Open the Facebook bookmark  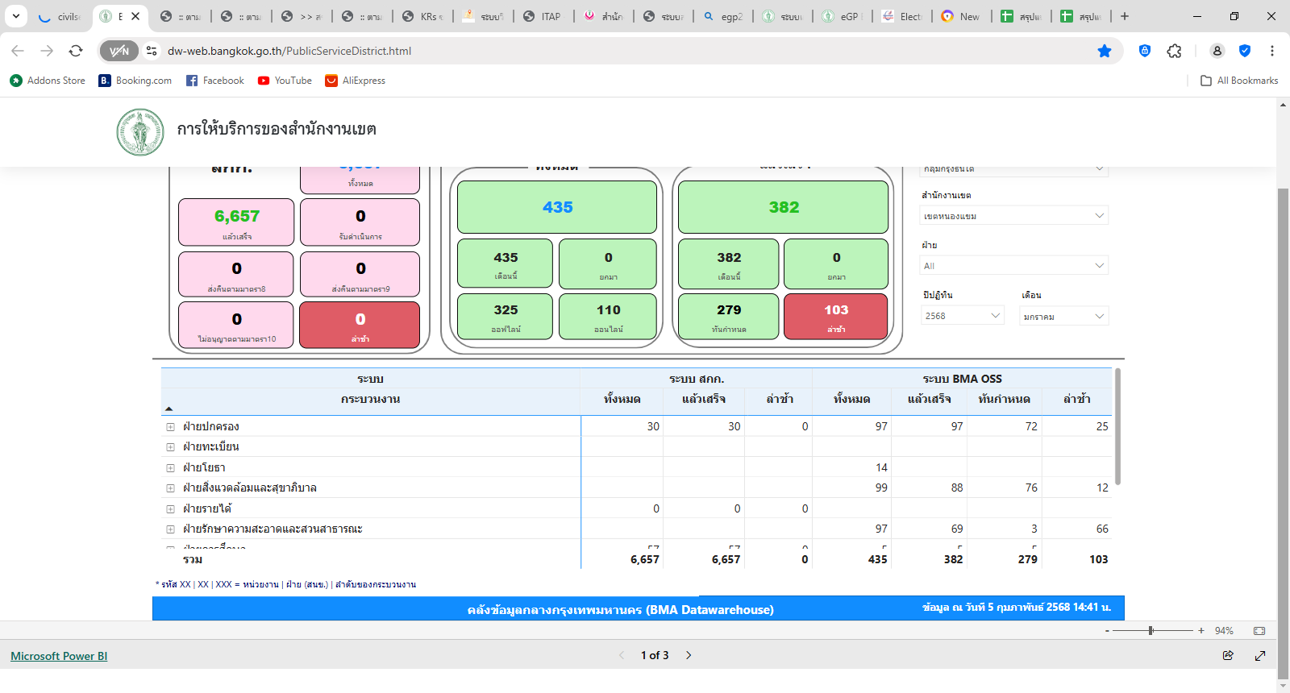tap(215, 81)
